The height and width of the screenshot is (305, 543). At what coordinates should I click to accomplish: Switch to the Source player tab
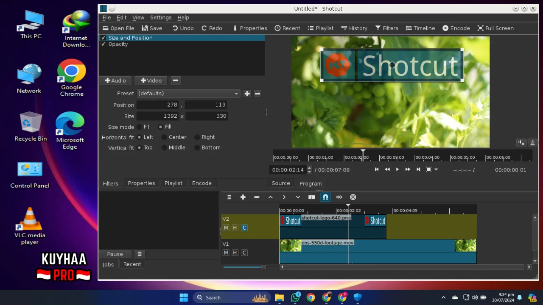tap(281, 183)
